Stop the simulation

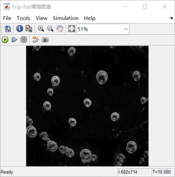(x=24, y=40)
